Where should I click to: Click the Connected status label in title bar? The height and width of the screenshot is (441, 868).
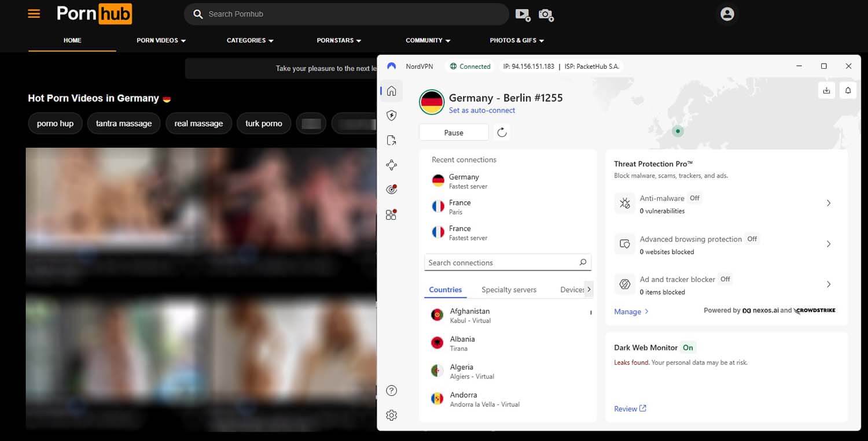click(x=470, y=66)
